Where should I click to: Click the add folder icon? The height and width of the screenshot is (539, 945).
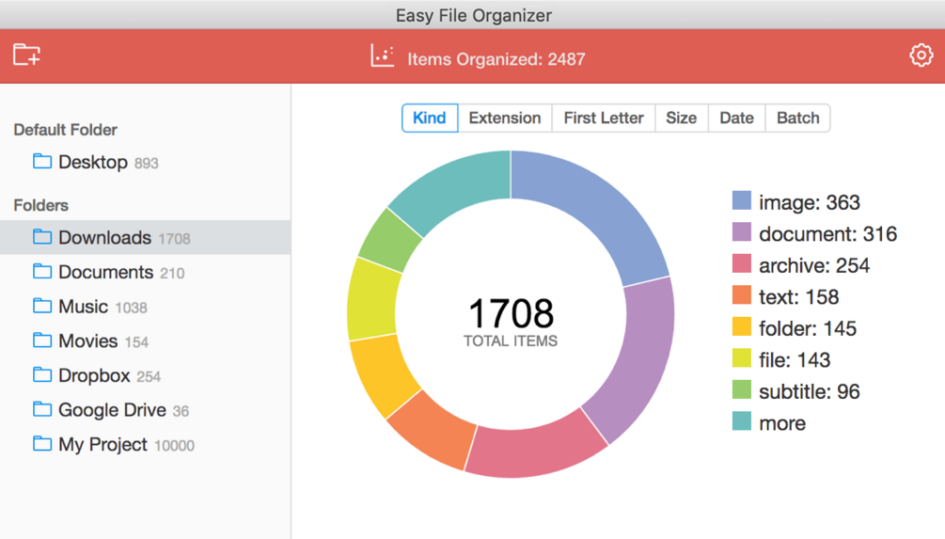(x=26, y=55)
